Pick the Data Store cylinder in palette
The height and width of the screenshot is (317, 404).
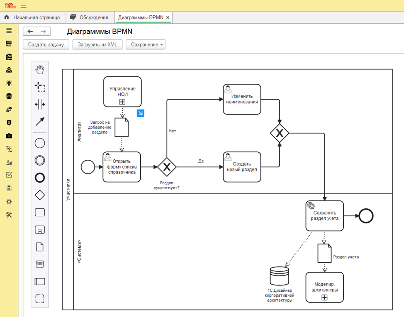click(40, 264)
